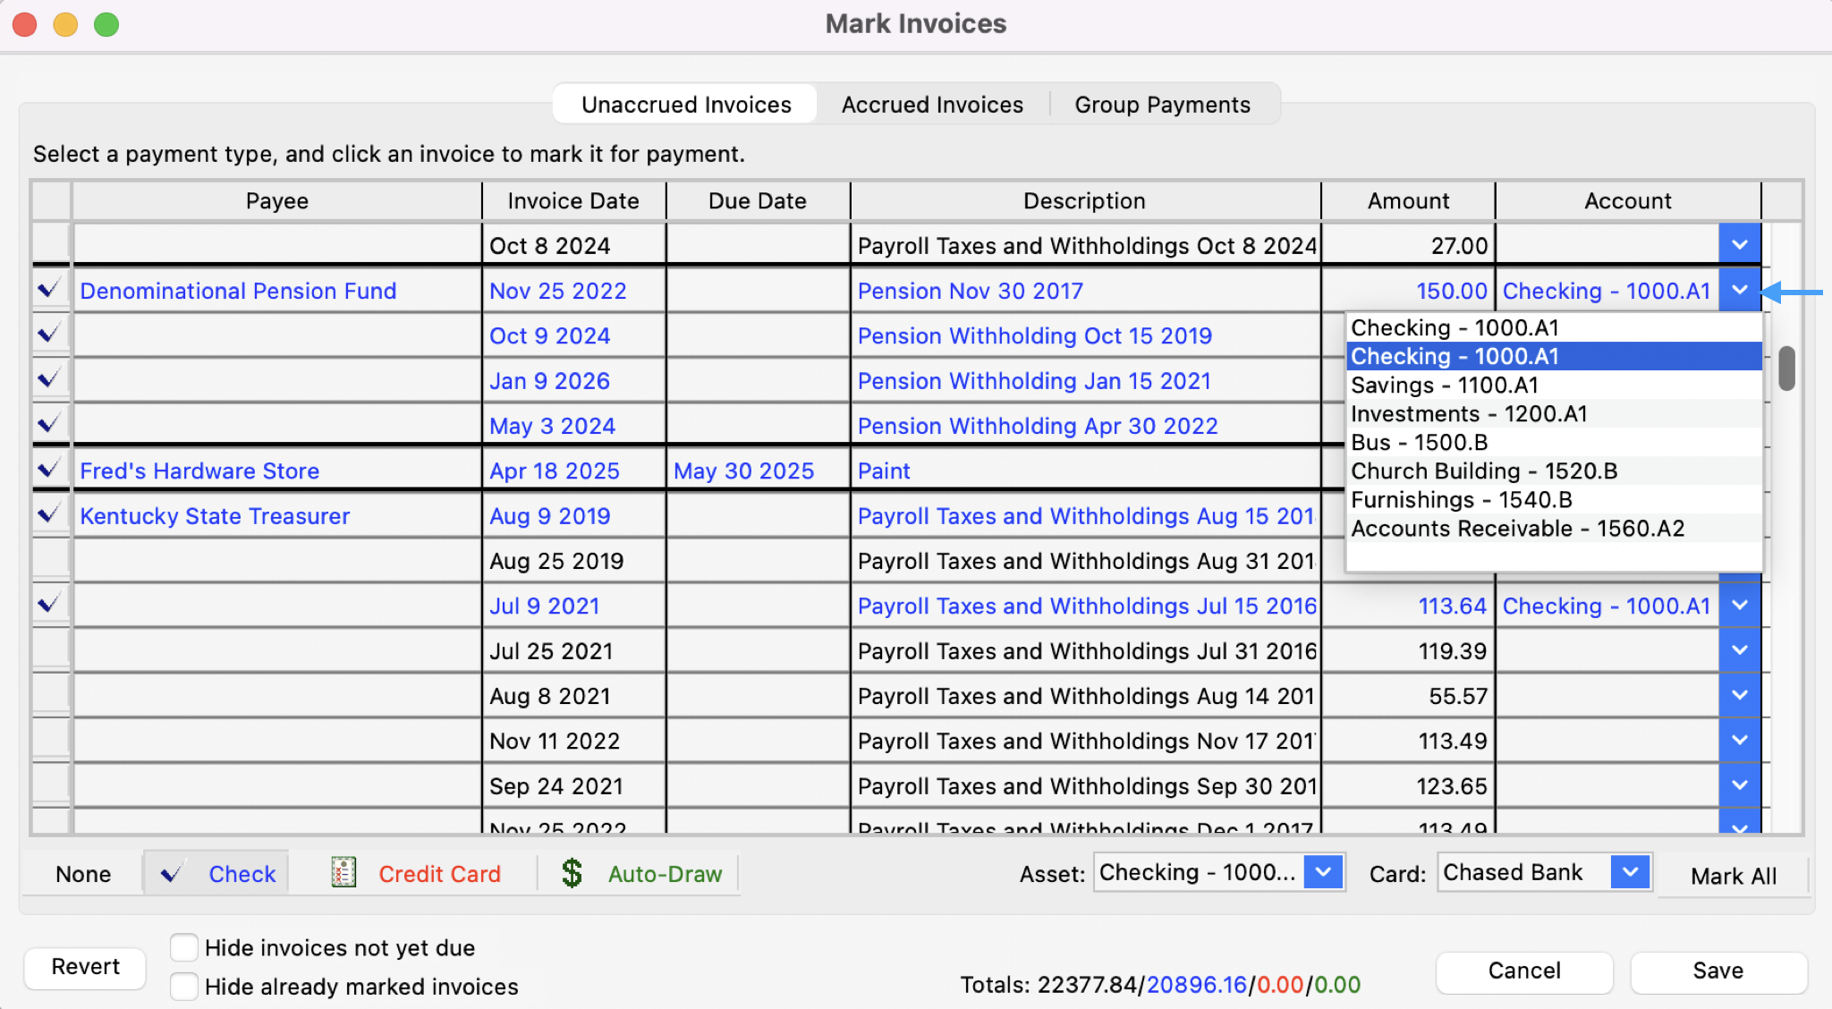
Task: Select None payment type
Action: (x=83, y=874)
